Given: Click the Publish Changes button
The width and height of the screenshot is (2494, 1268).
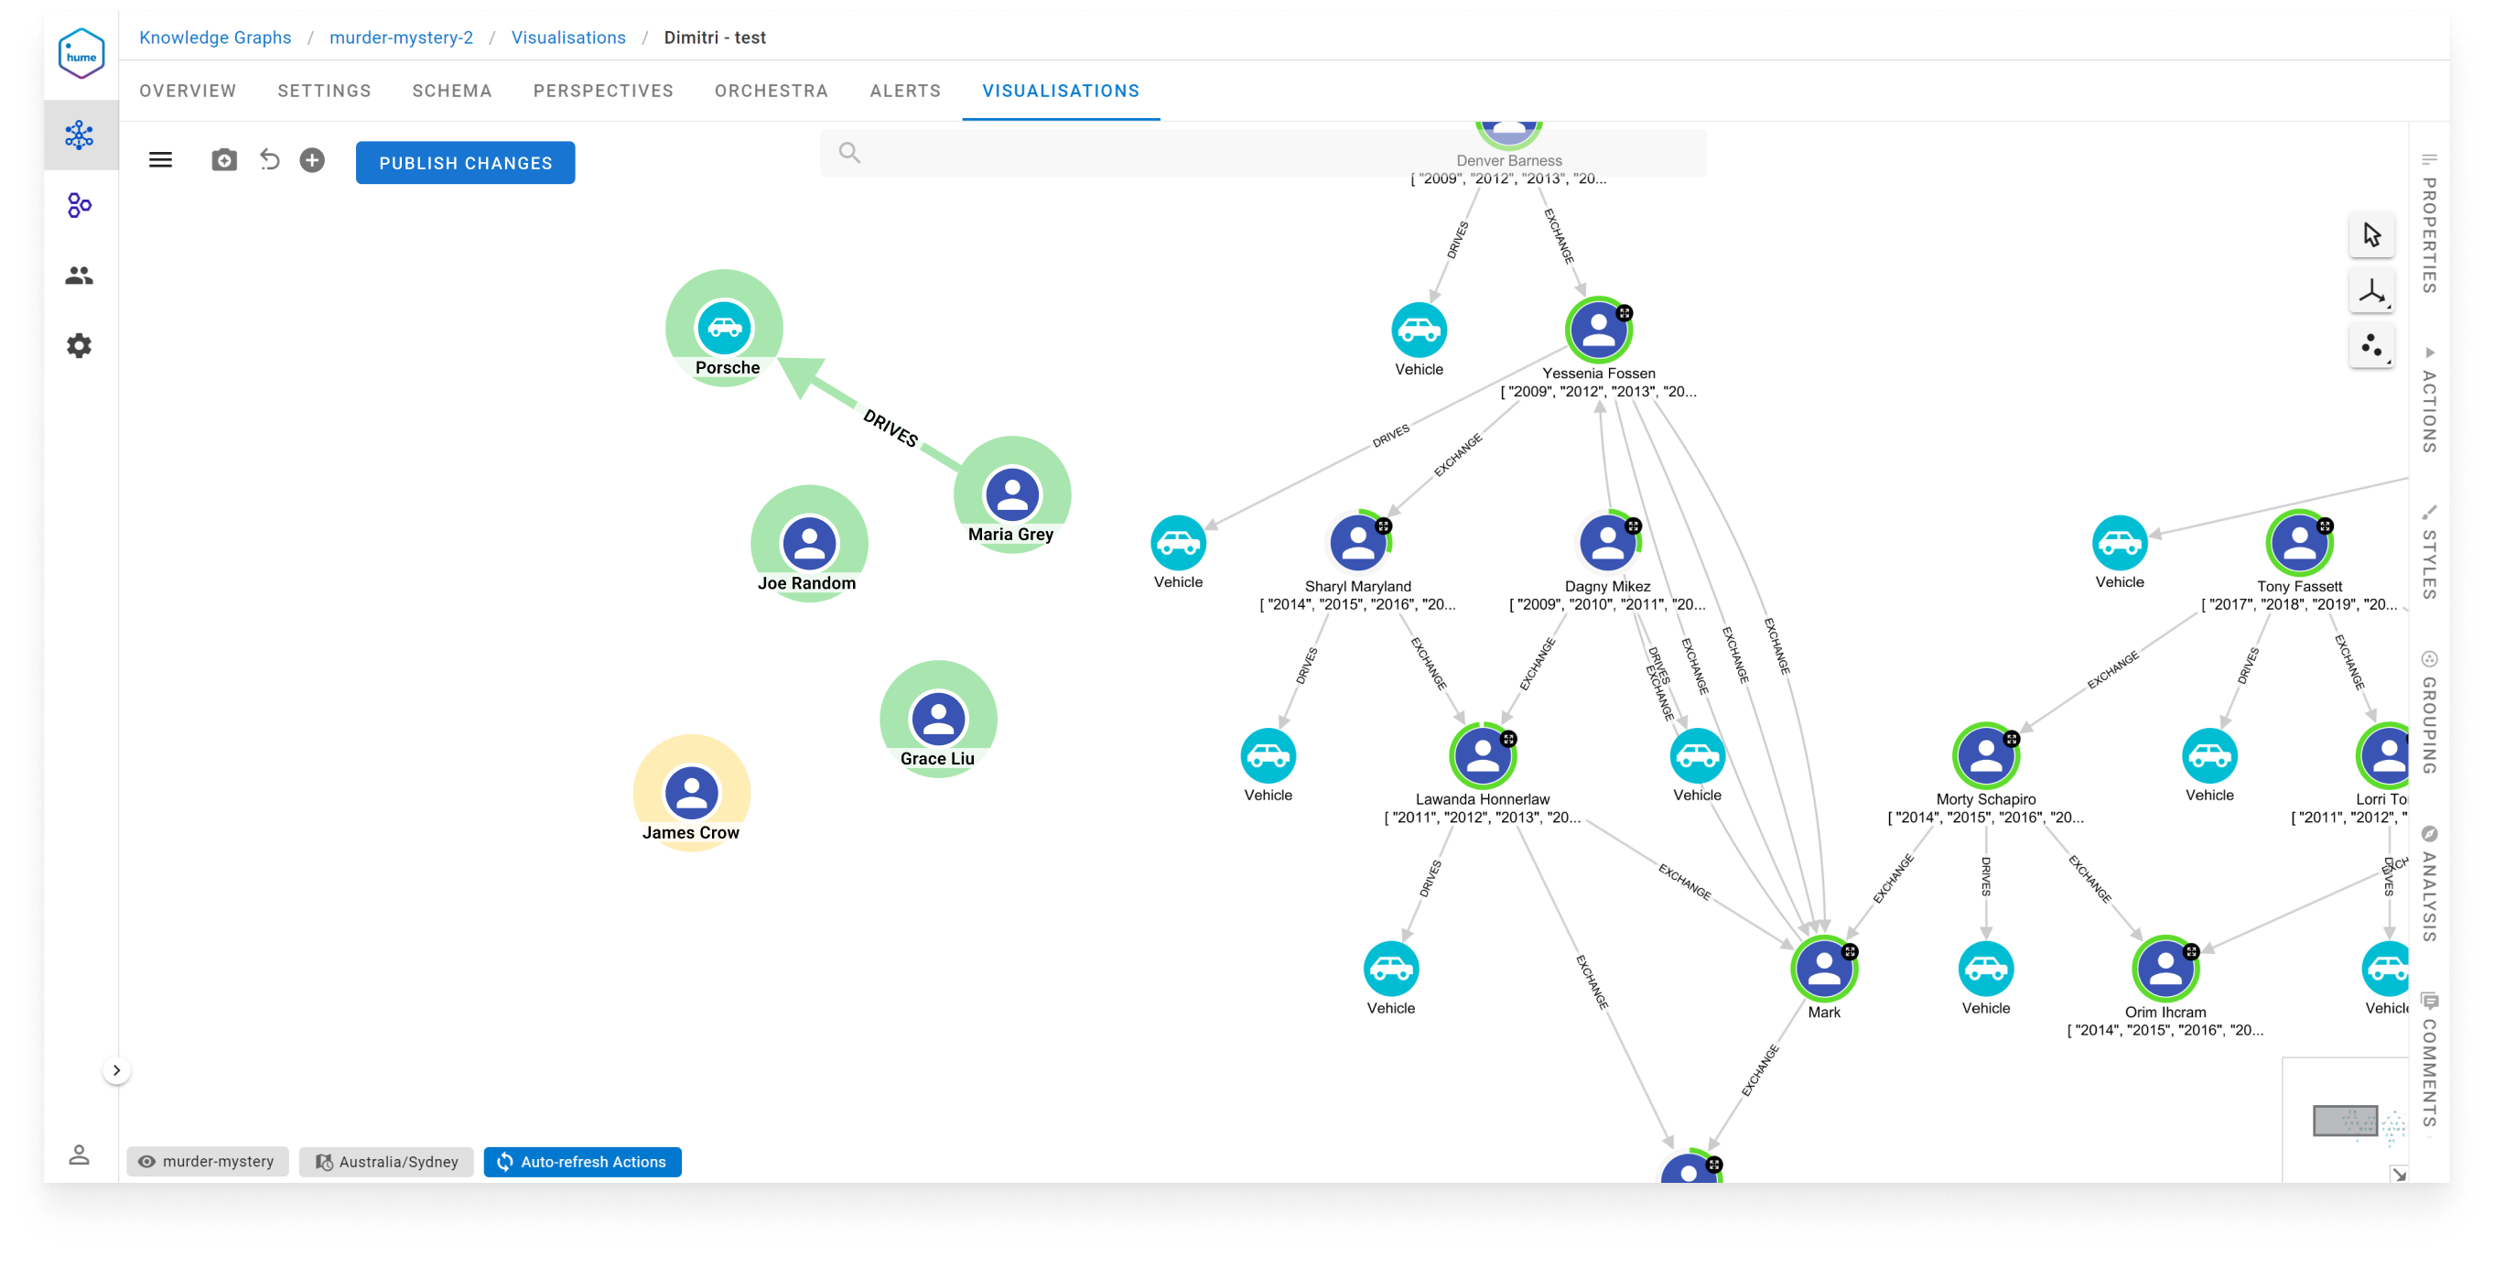Looking at the screenshot, I should tap(465, 163).
